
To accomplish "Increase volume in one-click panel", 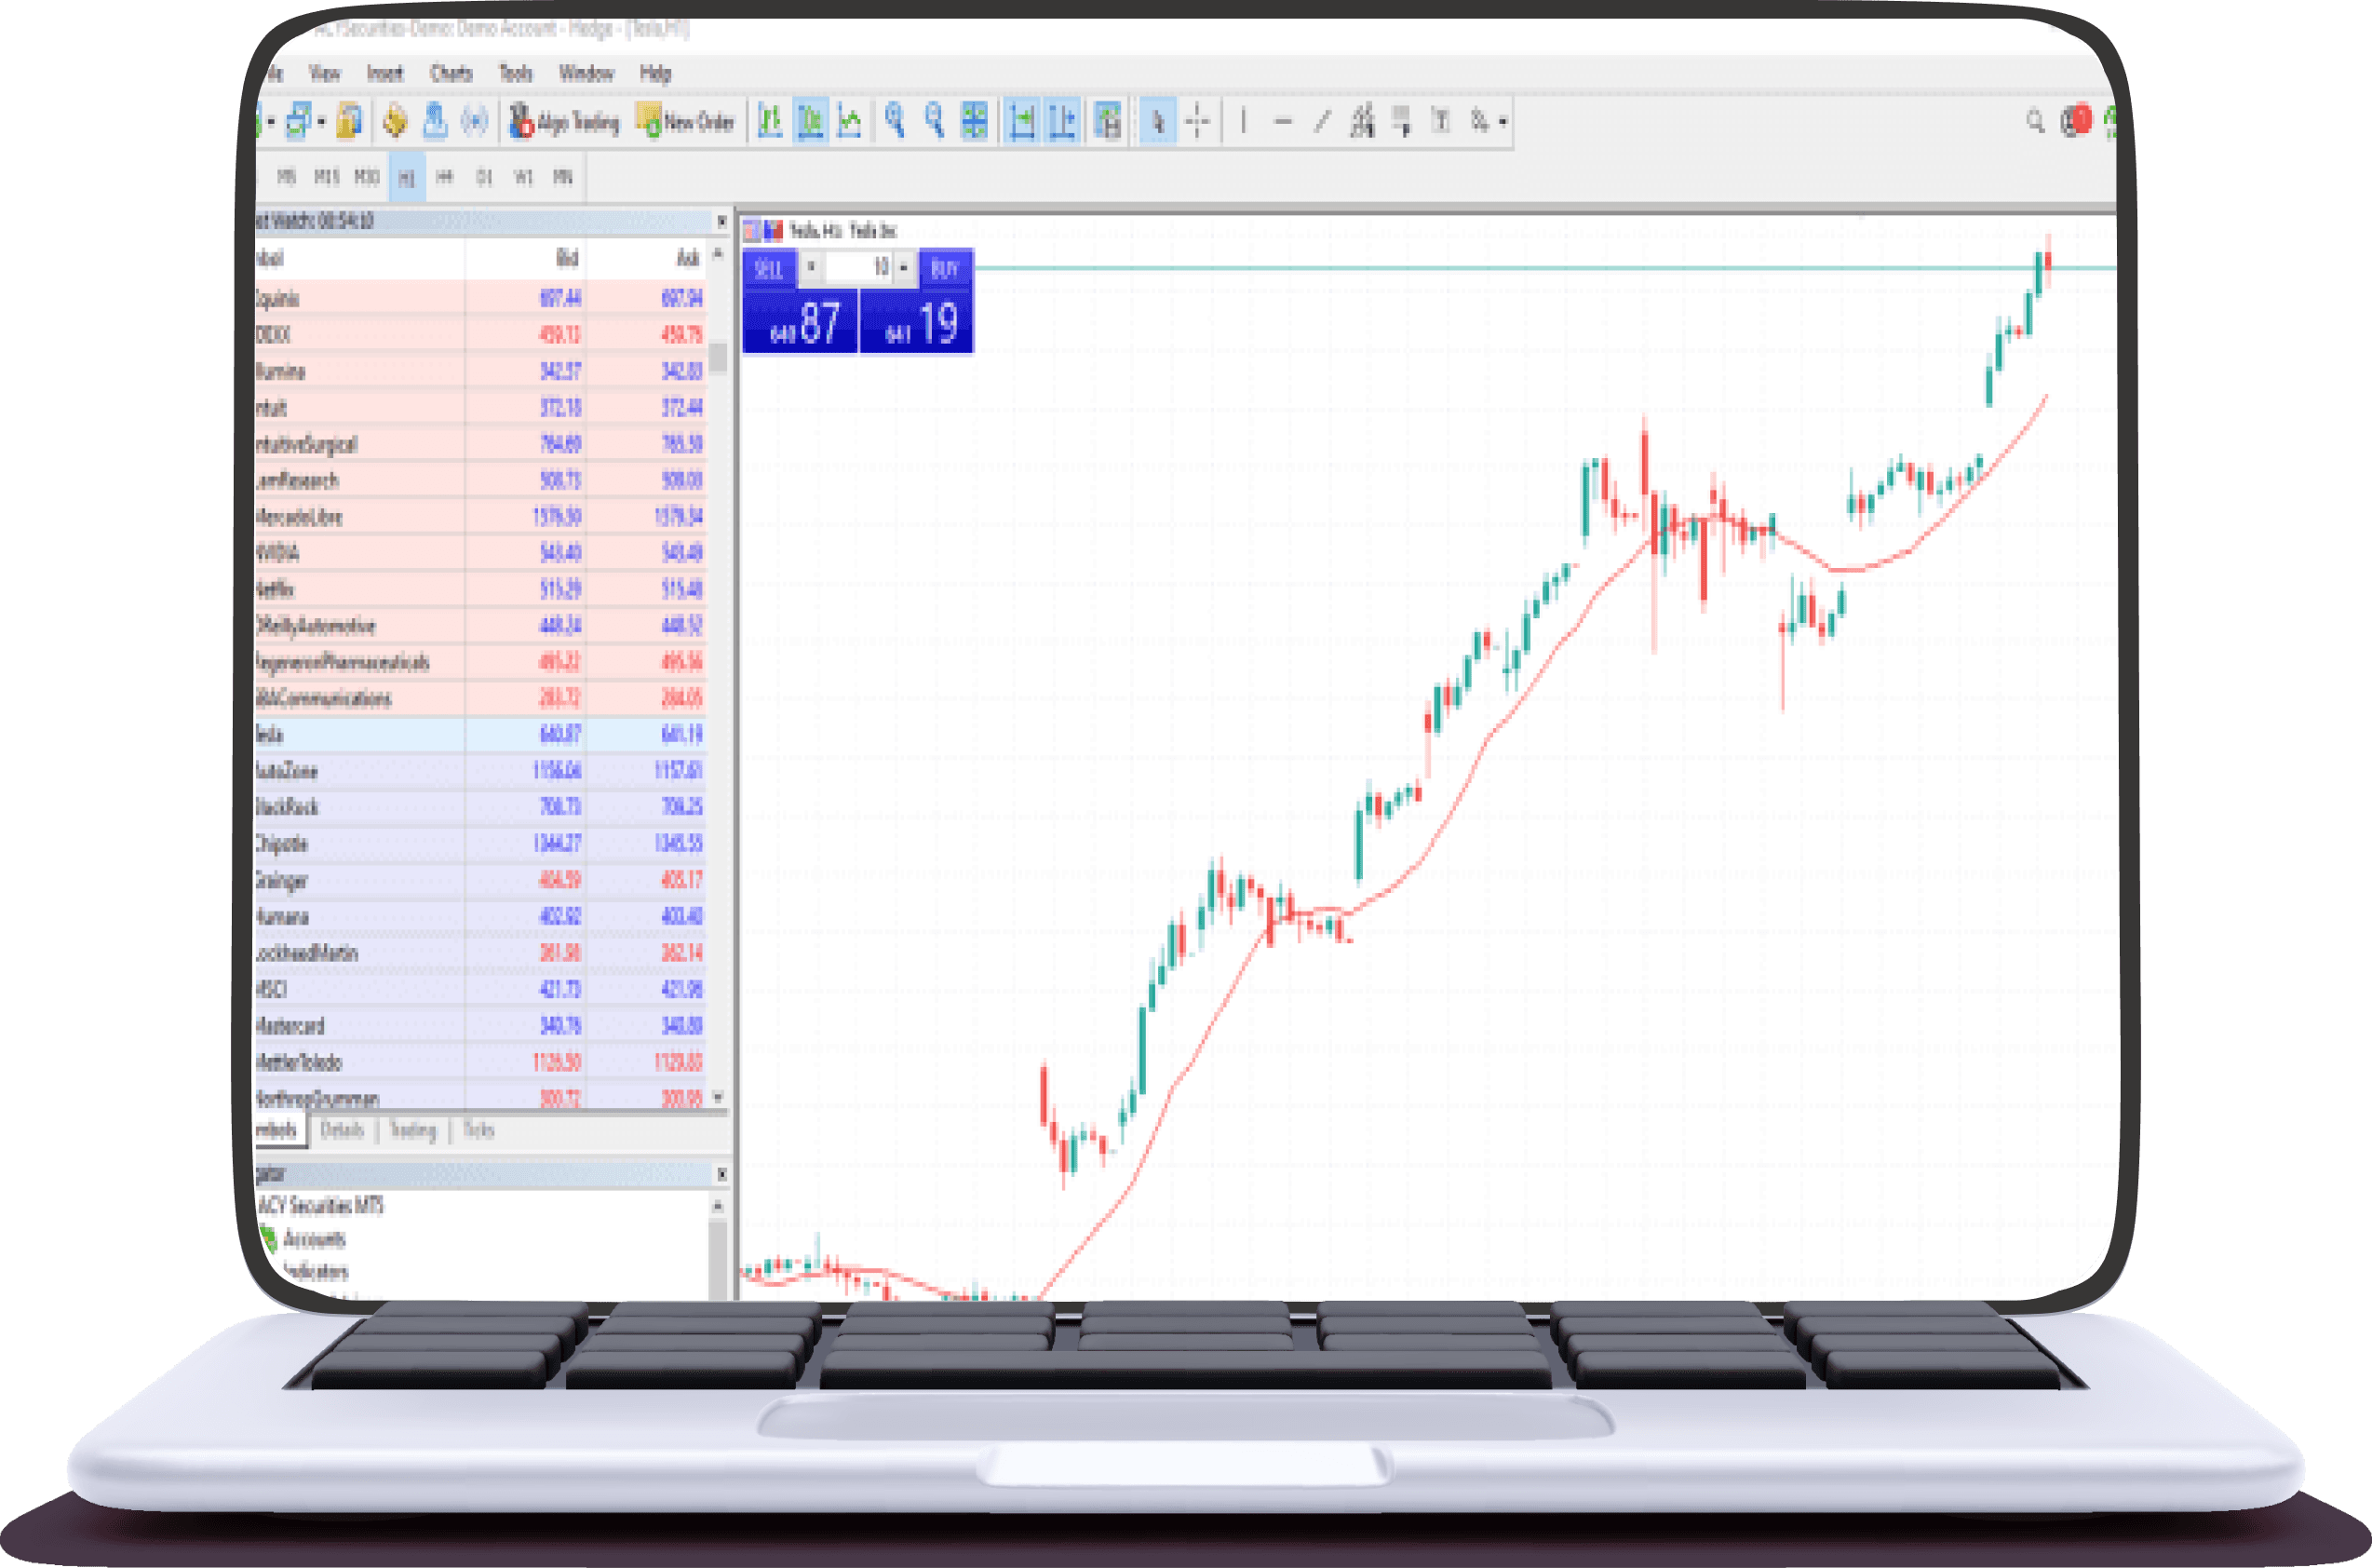I will tap(904, 267).
